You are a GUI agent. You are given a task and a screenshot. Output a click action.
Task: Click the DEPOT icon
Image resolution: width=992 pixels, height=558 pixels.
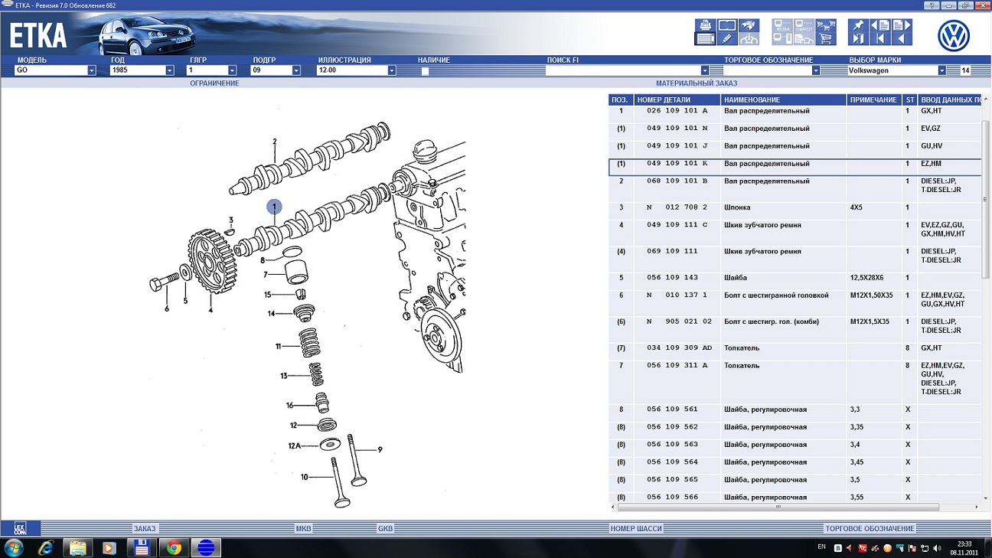(804, 25)
